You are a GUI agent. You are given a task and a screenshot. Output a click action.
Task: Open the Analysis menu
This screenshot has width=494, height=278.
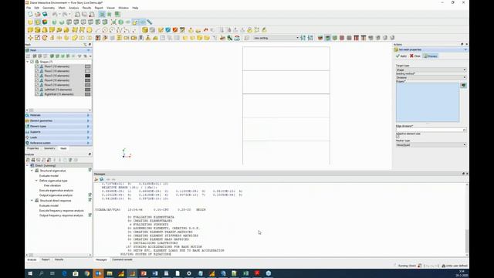coord(74,8)
